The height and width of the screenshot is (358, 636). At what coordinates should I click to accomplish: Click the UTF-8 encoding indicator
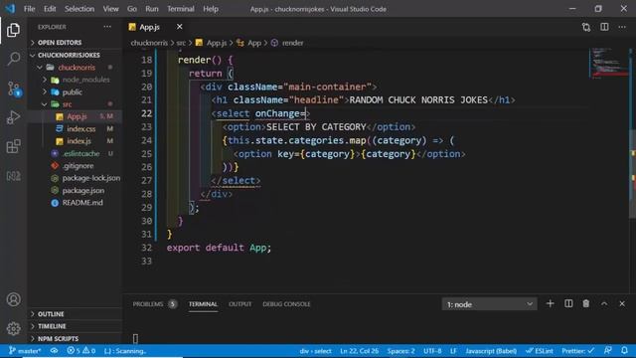(432, 351)
